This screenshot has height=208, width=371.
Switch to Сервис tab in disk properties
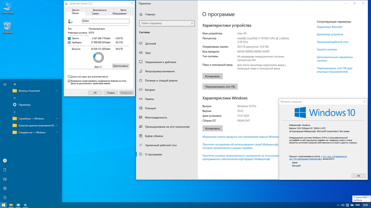[x=95, y=14]
